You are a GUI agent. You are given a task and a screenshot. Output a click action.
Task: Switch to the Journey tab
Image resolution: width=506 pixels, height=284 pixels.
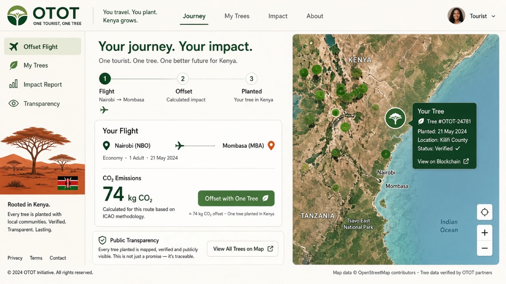194,16
